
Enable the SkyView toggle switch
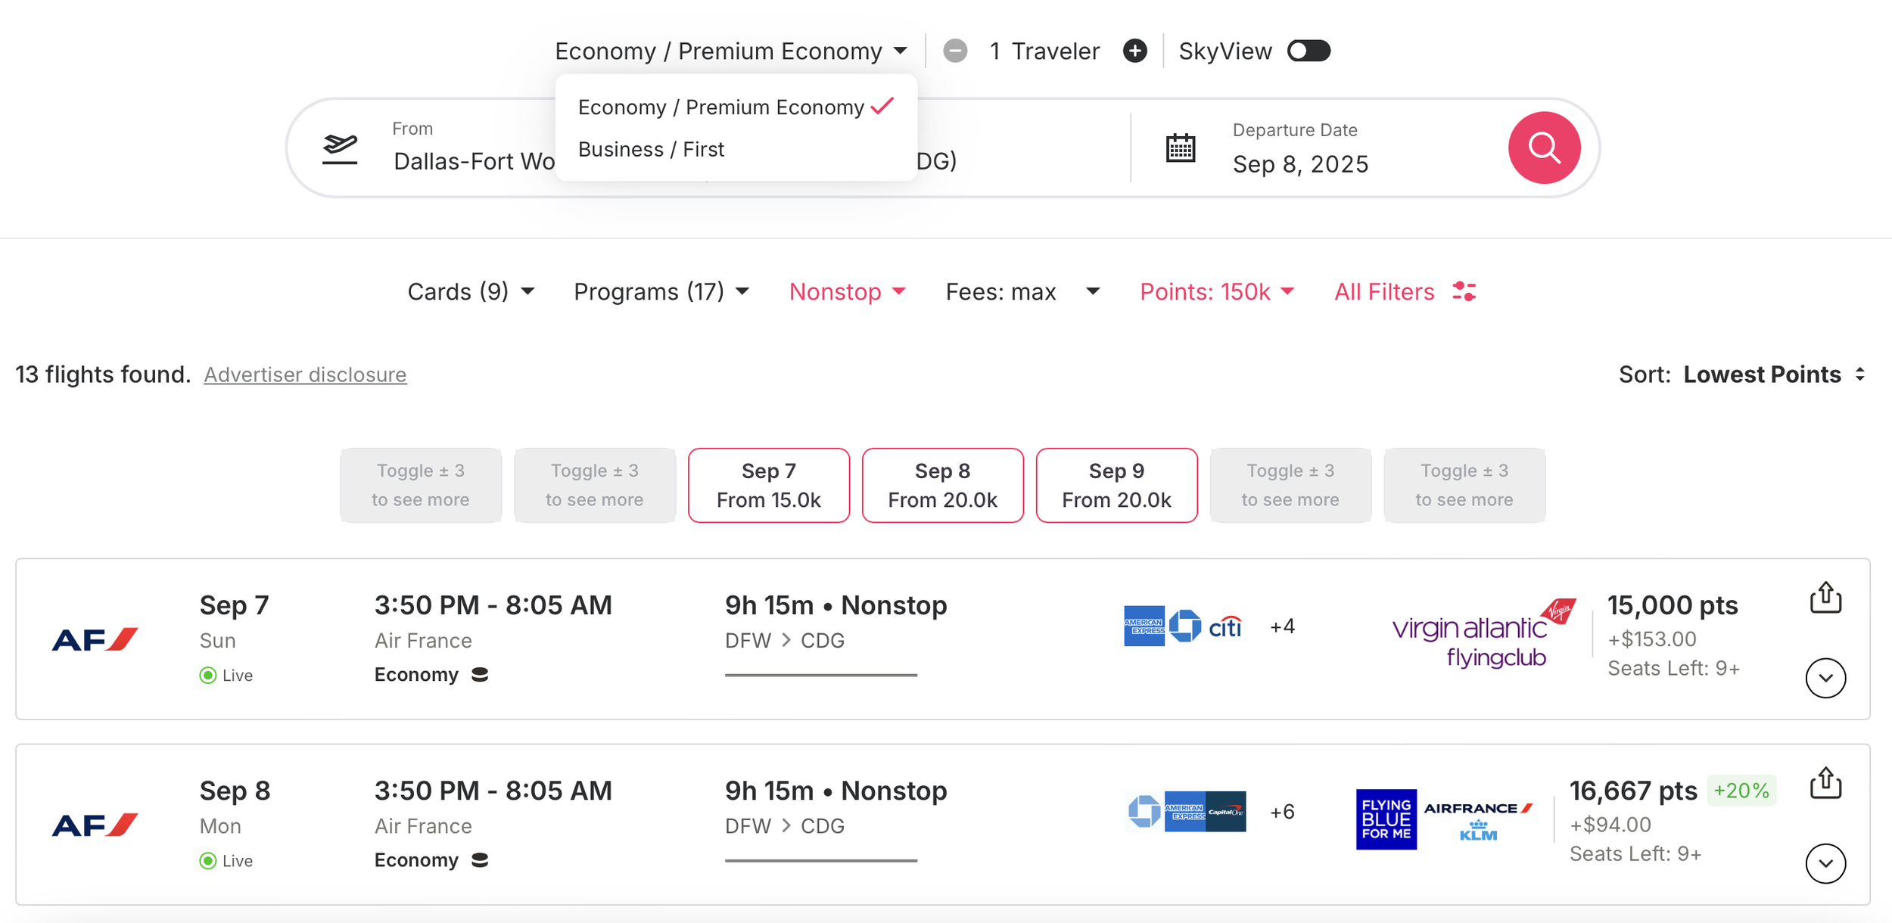pos(1309,51)
